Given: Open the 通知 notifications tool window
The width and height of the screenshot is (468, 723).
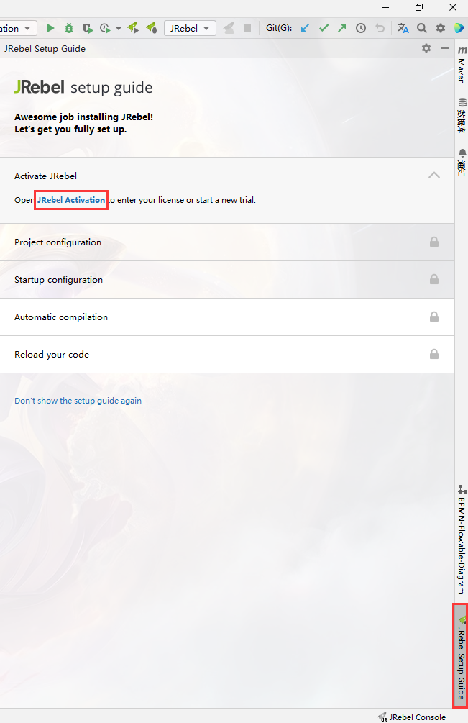Looking at the screenshot, I should [x=462, y=163].
